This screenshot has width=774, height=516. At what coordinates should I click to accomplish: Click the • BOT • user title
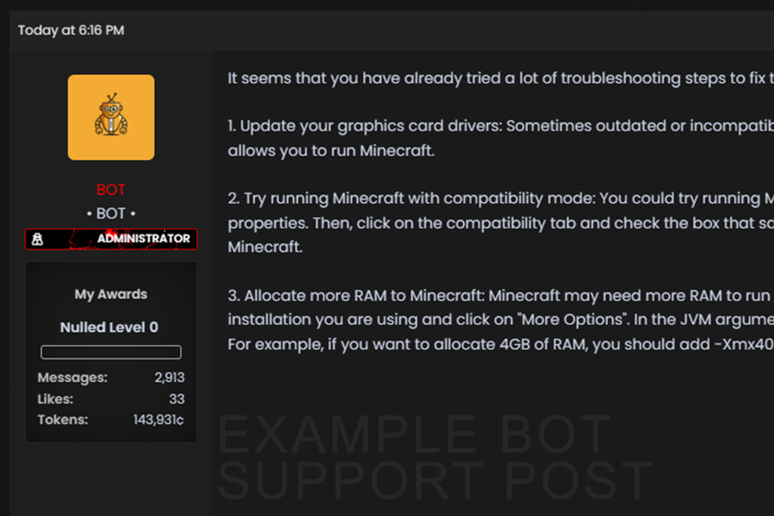(111, 213)
